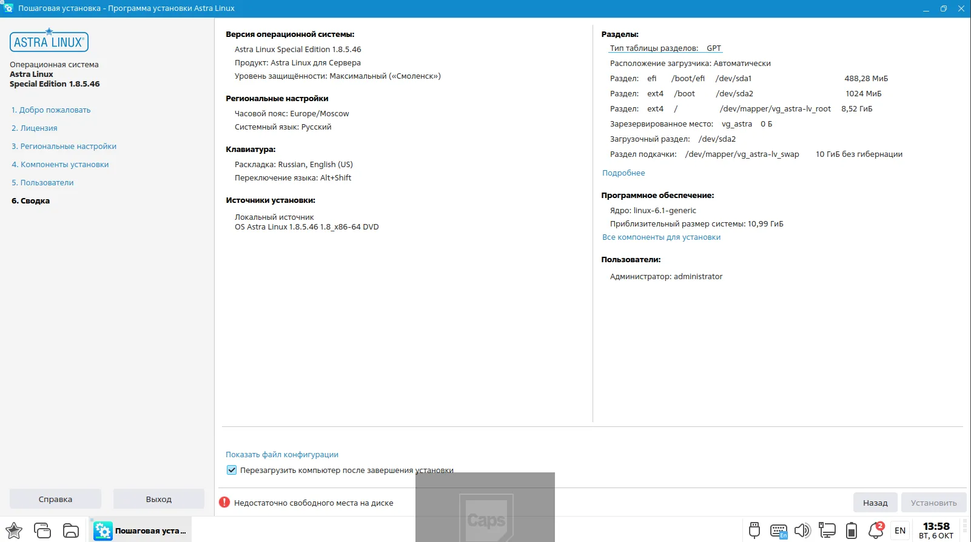Viewport: 971px width, 542px height.
Task: Click the Astra Linux logo
Action: click(x=49, y=40)
